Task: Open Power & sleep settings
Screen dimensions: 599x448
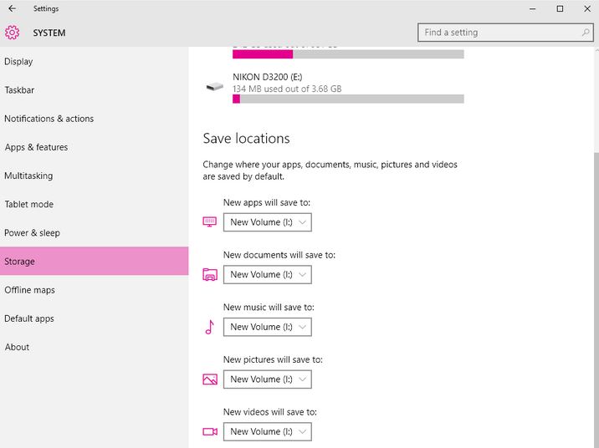Action: [94, 233]
